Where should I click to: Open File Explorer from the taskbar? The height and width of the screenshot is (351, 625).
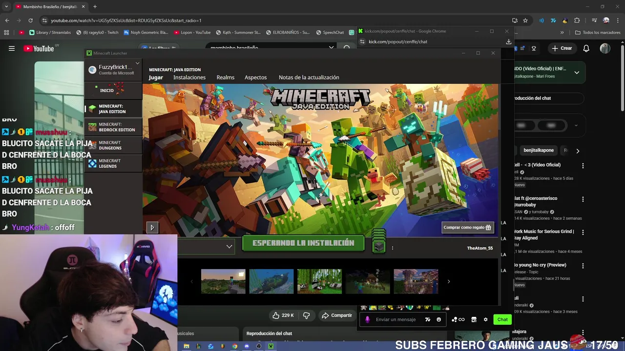tap(186, 346)
